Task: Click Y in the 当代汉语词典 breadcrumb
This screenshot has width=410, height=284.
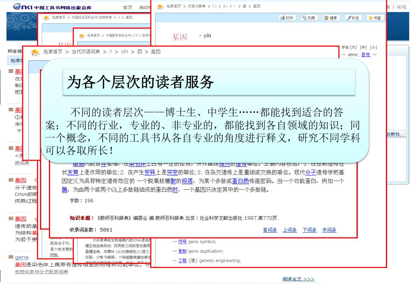Action: [x=111, y=52]
